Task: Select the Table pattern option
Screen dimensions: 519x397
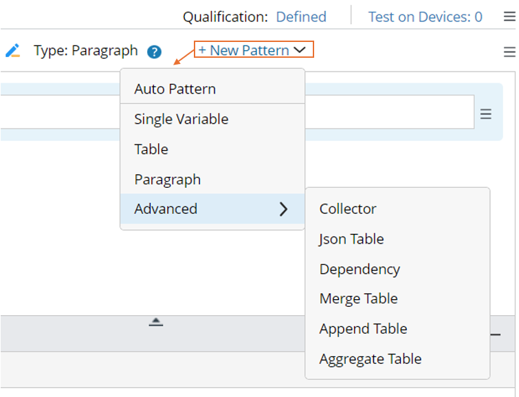Action: tap(151, 149)
